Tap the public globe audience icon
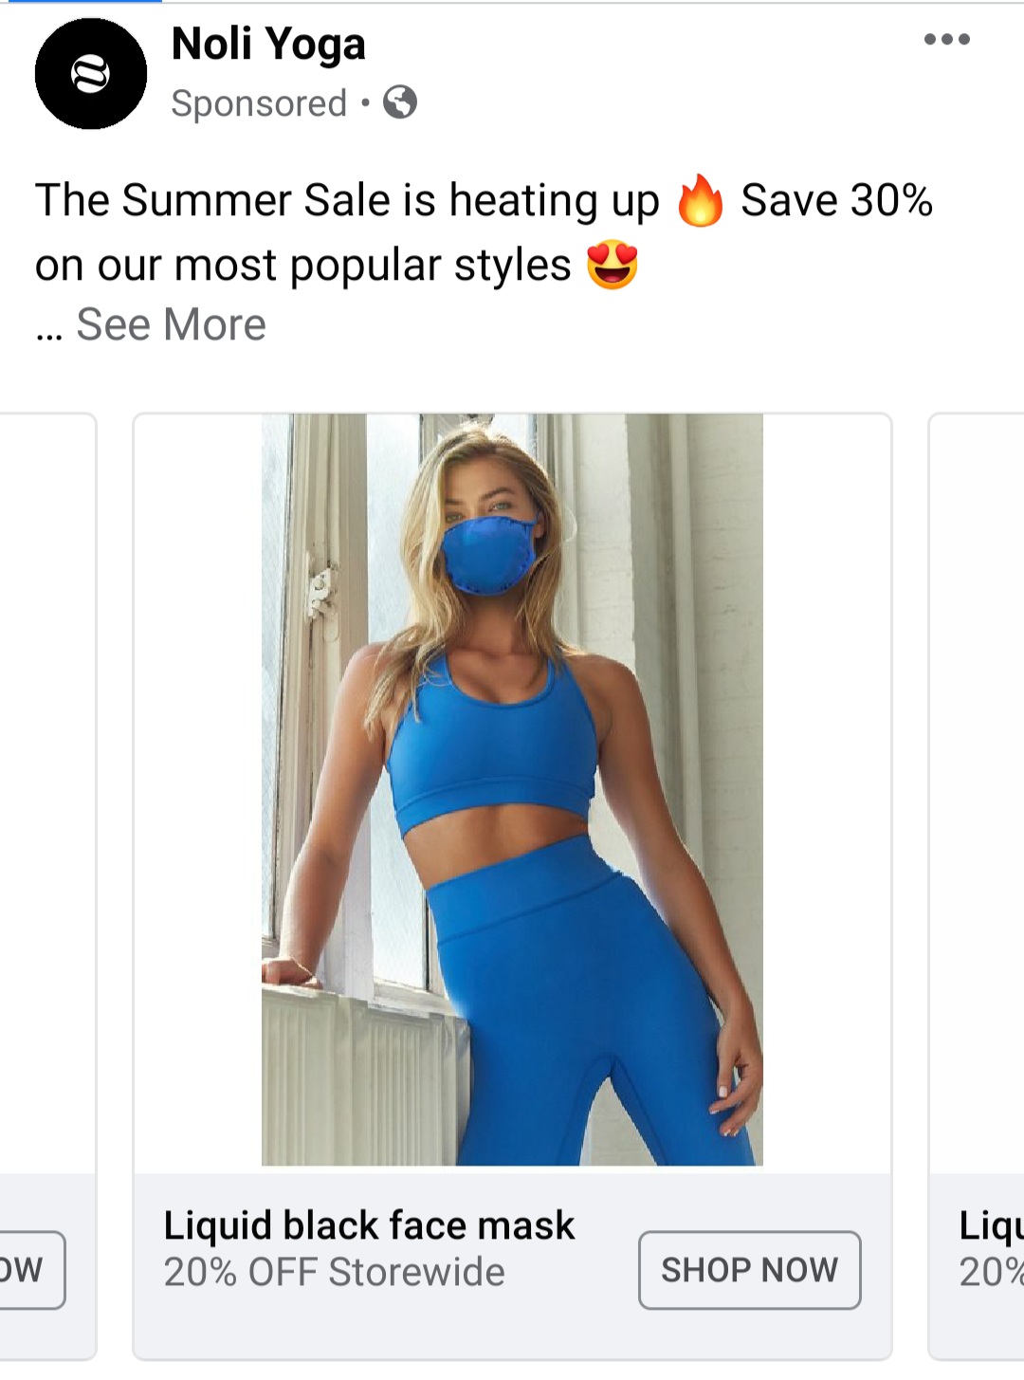The image size is (1024, 1380). (400, 101)
